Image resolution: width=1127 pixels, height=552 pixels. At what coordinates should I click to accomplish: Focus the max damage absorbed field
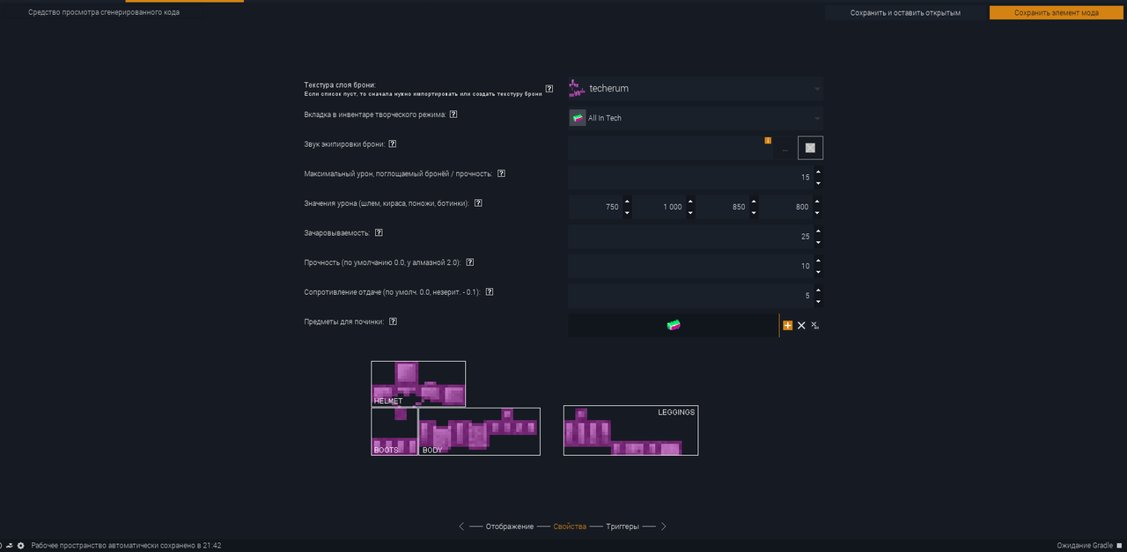coord(690,178)
